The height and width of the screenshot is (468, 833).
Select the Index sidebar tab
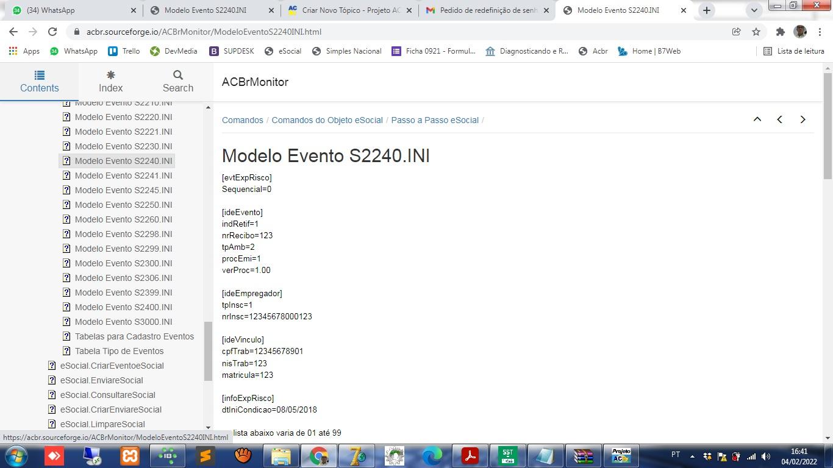(110, 81)
